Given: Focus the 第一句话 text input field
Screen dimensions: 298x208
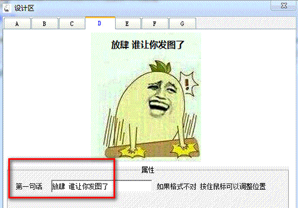Looking at the screenshot, I should coord(101,186).
